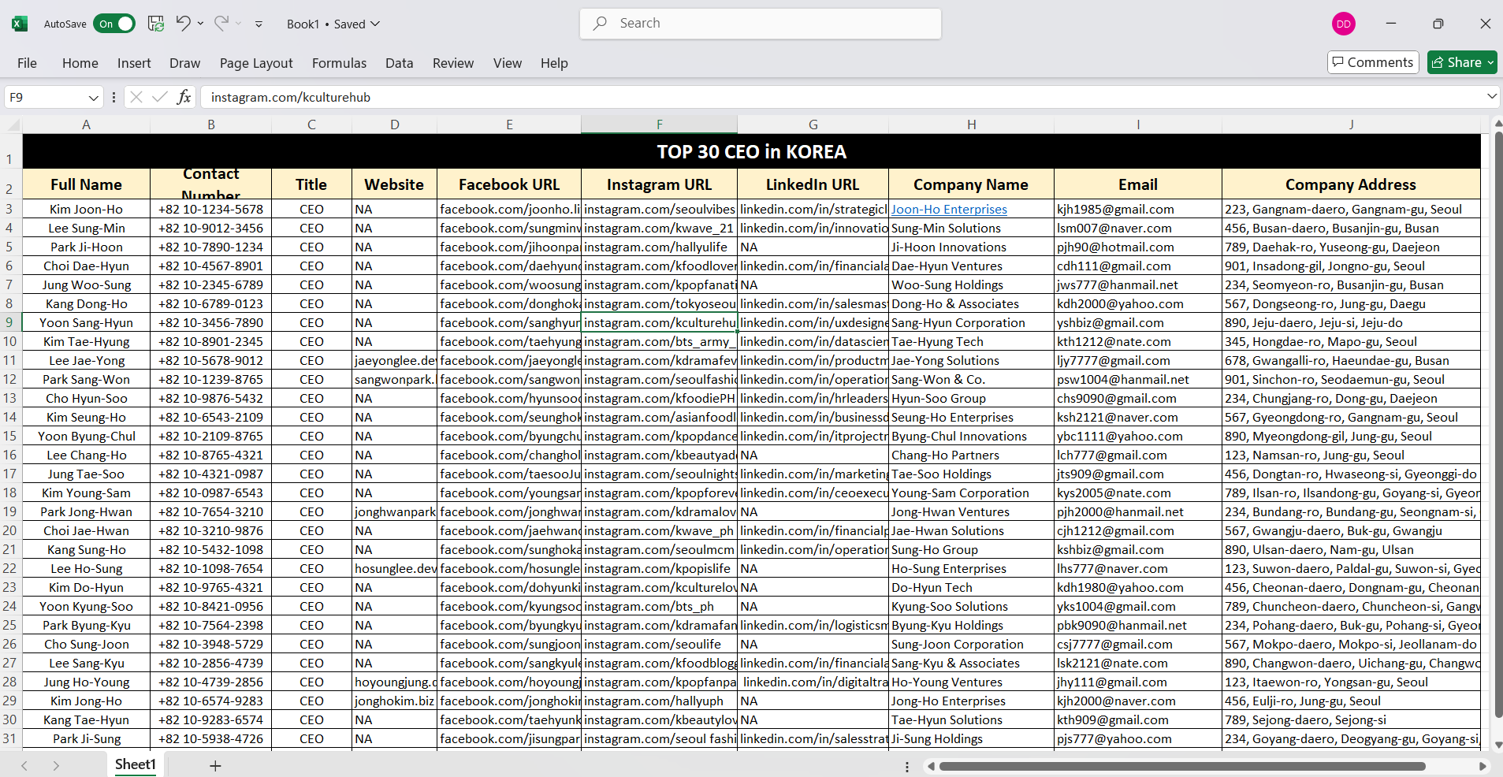Click the Enter checkmark in formula bar

click(160, 97)
